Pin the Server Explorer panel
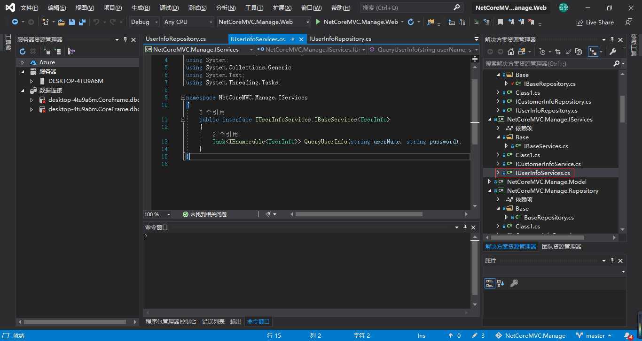642x341 pixels. (125, 40)
